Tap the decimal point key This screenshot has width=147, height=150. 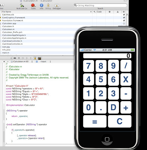pyautogui.click(x=101, y=107)
